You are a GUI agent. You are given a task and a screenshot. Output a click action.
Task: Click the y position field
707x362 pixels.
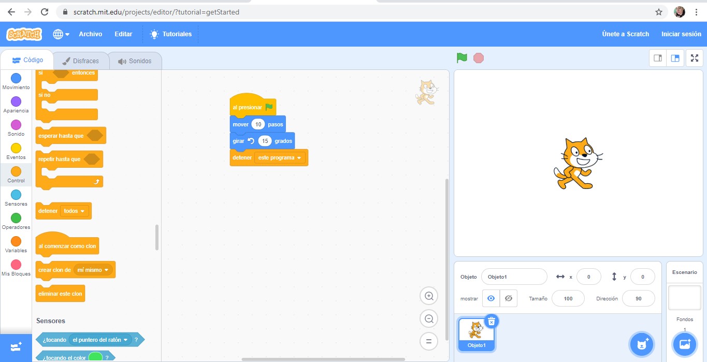point(642,277)
